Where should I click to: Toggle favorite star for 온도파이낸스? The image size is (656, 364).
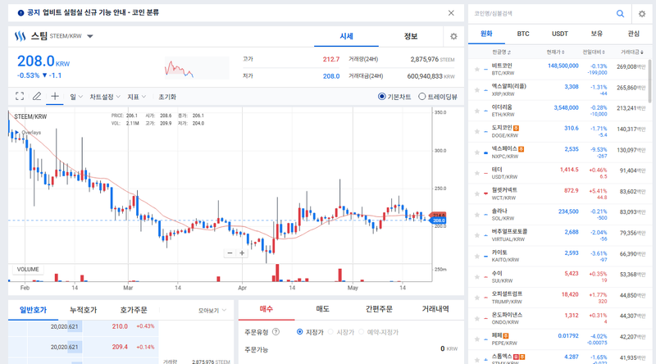point(477,318)
